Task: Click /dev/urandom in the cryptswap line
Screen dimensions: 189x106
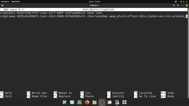Action: click(97, 16)
